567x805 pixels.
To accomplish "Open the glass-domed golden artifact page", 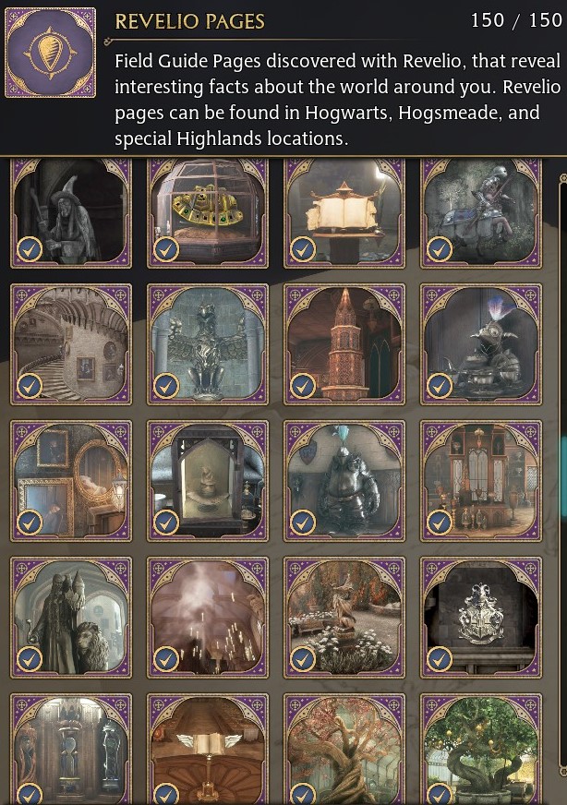I will [208, 213].
